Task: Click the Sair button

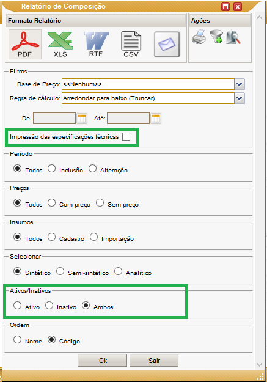Action: pos(154,361)
